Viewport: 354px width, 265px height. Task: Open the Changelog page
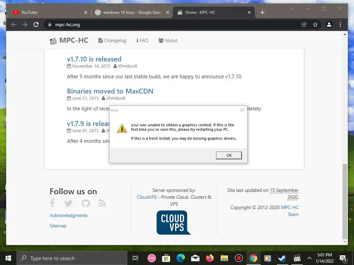112,41
